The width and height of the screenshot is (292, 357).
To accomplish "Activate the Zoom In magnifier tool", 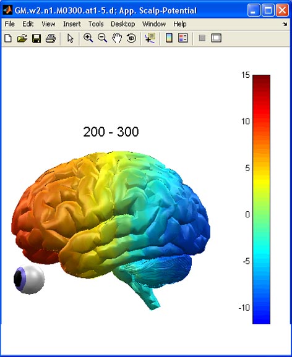I will click(x=88, y=38).
